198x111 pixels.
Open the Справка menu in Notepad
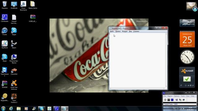pyautogui.click(x=136, y=31)
